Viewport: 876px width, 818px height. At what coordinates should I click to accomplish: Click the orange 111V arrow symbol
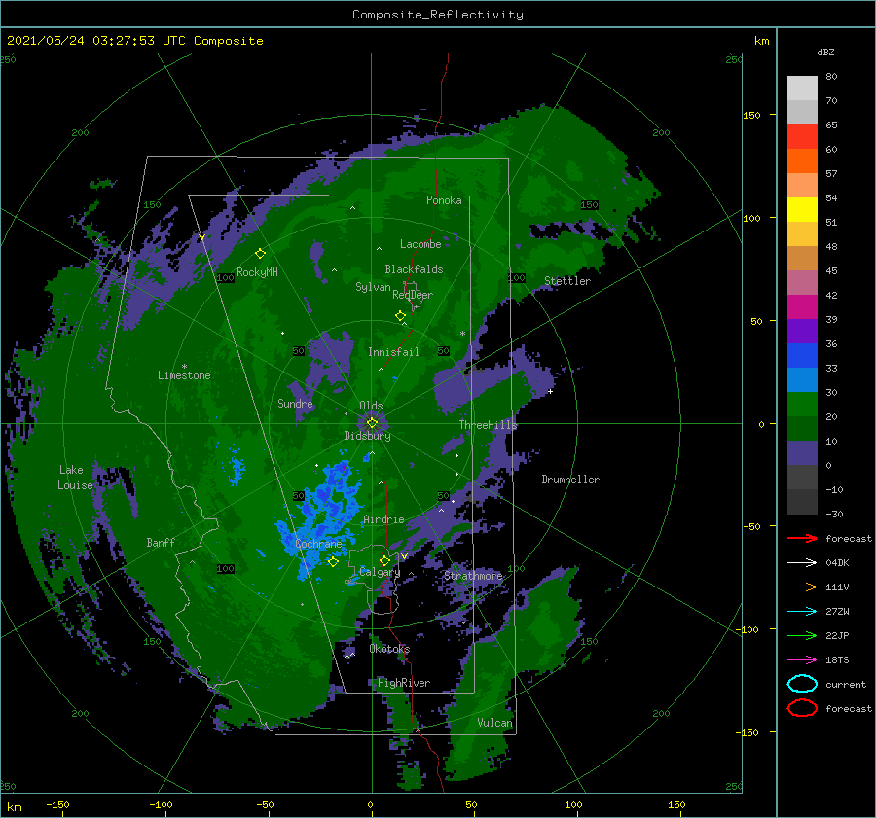pos(802,587)
